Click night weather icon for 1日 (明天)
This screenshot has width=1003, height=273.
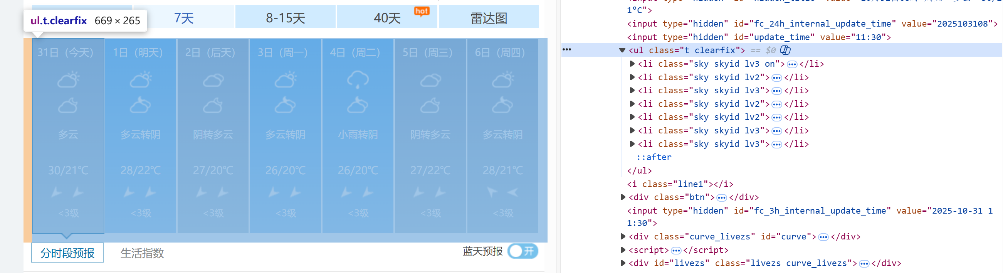(x=141, y=105)
